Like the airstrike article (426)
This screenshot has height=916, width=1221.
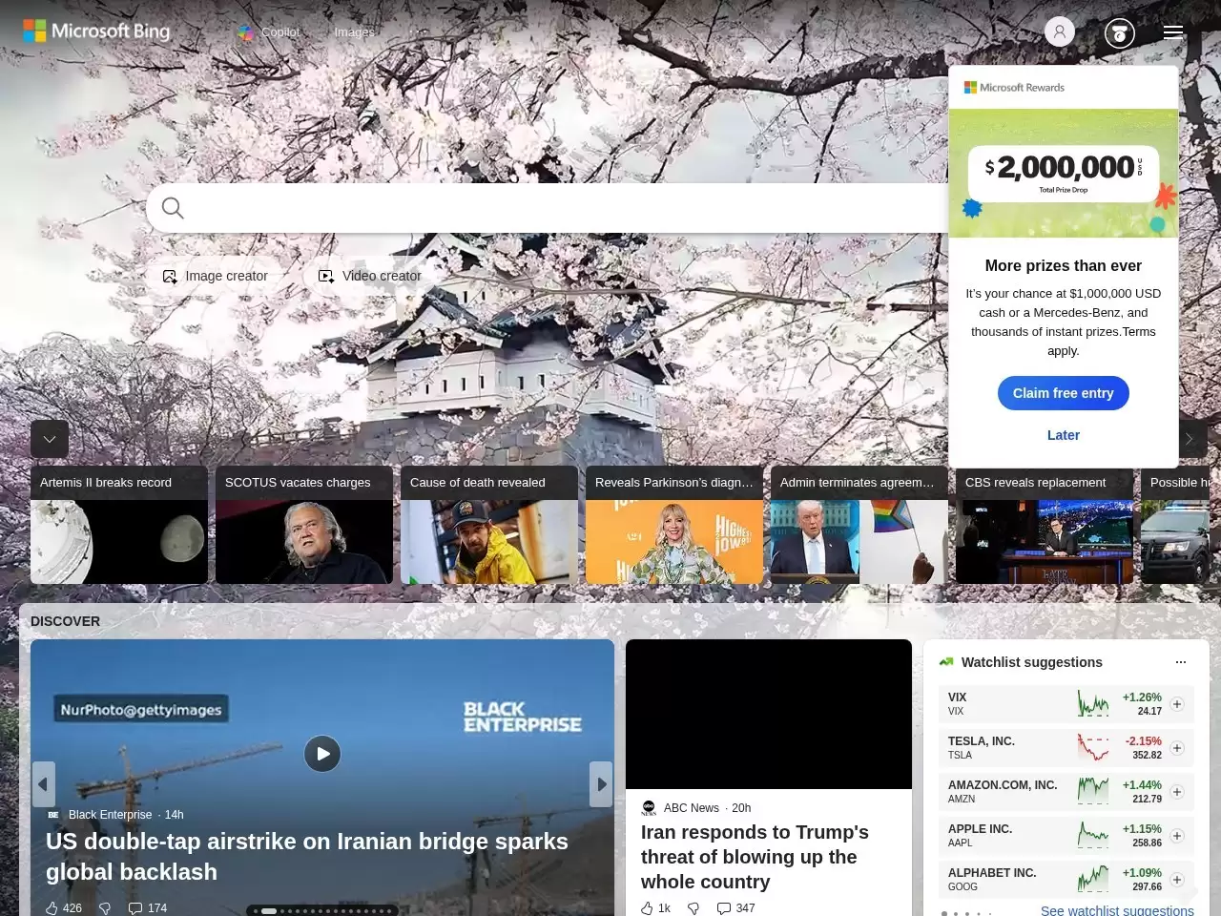point(64,908)
